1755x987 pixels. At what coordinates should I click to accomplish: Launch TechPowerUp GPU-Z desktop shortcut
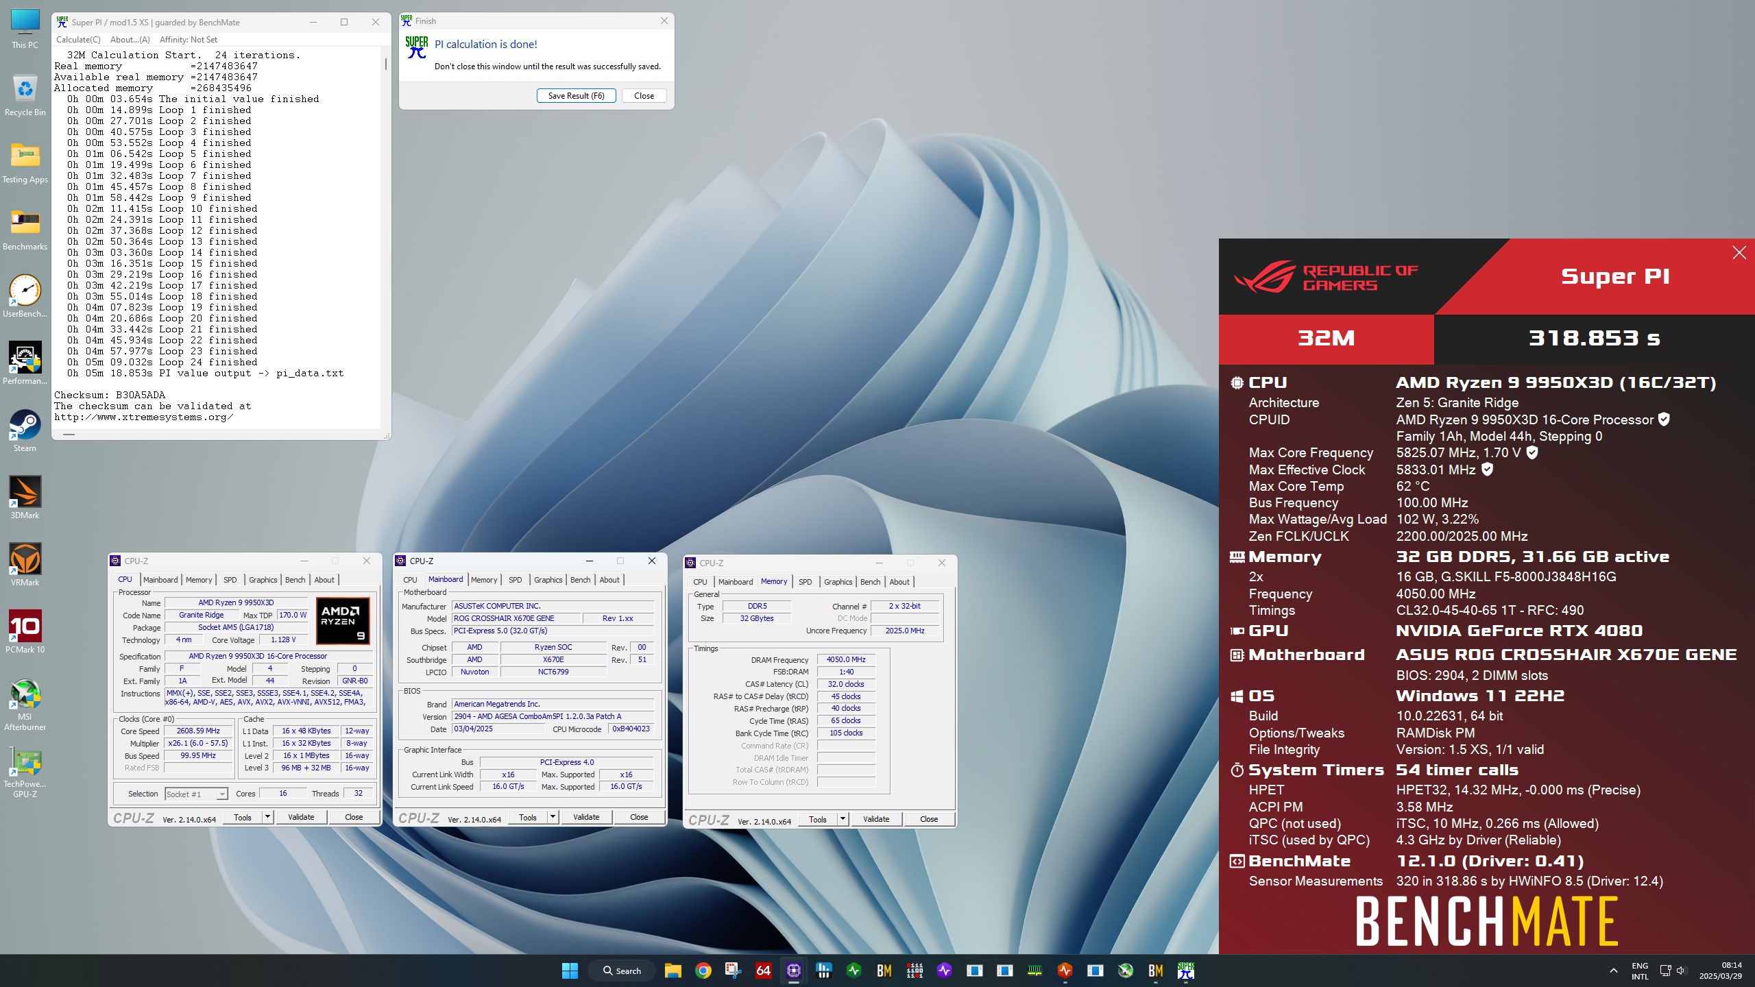coord(25,772)
